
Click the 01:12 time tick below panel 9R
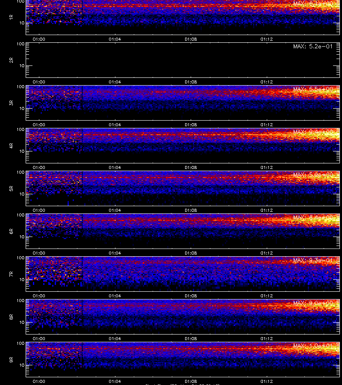point(266,382)
